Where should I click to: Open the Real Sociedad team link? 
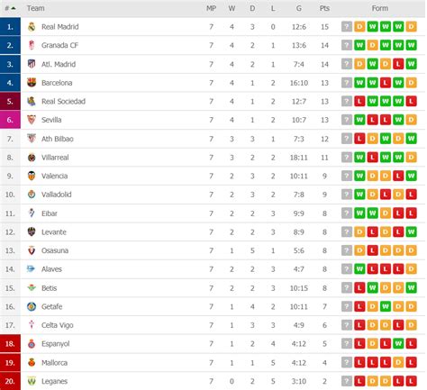[63, 101]
